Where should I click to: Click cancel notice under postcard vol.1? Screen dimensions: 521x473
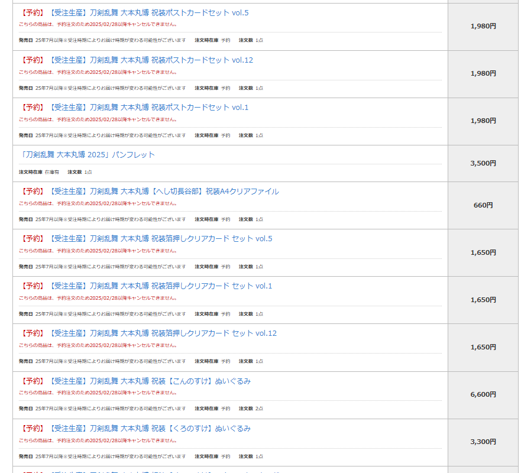point(98,119)
